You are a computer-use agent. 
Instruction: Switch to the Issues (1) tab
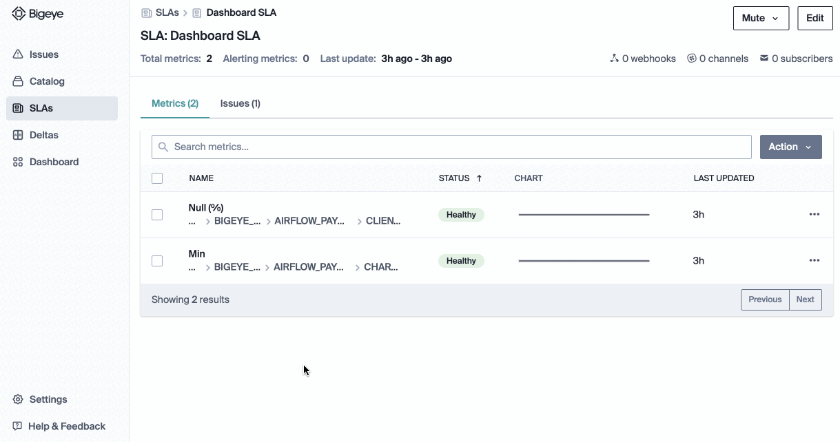tap(240, 103)
